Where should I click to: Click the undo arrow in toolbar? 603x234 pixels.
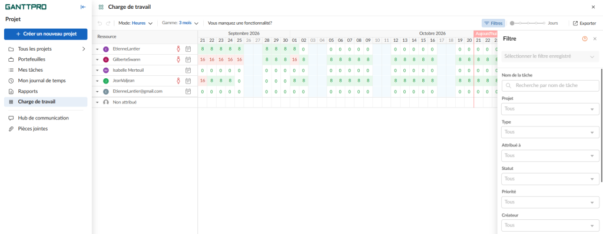(x=100, y=23)
